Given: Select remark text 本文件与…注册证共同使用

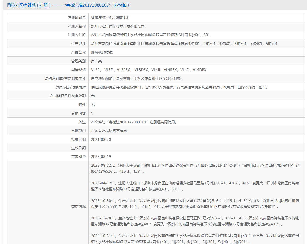Looking at the screenshot, I should click(x=134, y=122).
